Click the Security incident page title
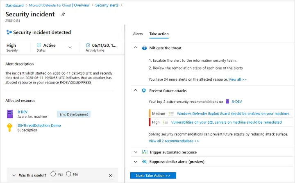The width and height of the screenshot is (295, 183). click(x=30, y=14)
